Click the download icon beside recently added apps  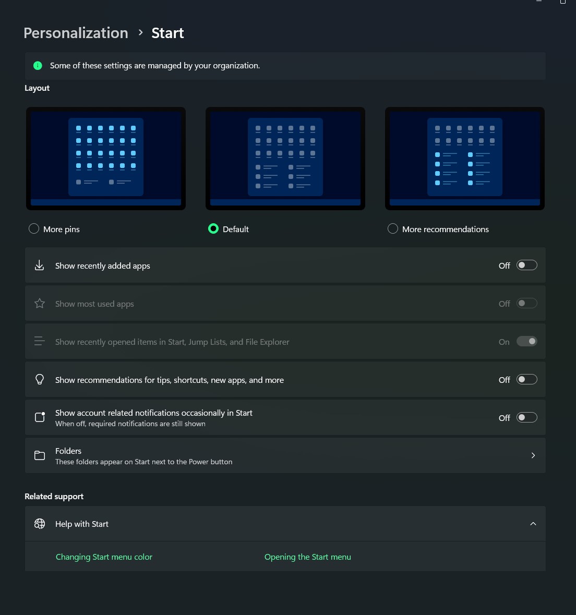39,266
